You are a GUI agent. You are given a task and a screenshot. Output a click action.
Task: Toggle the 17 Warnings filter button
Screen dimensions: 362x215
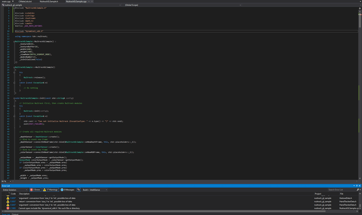[50, 189]
